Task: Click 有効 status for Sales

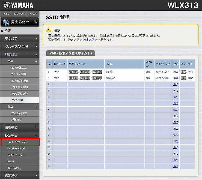Action: tap(183, 72)
